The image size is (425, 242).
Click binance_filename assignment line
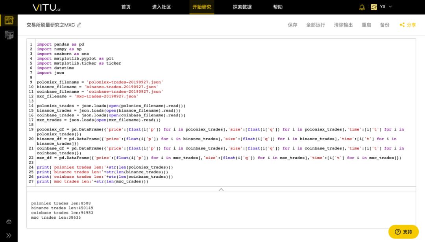point(98,87)
